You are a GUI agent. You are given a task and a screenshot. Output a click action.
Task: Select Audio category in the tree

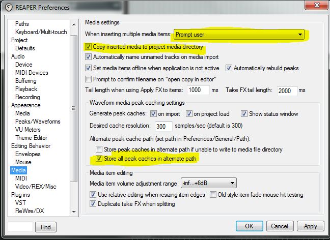tap(18, 56)
